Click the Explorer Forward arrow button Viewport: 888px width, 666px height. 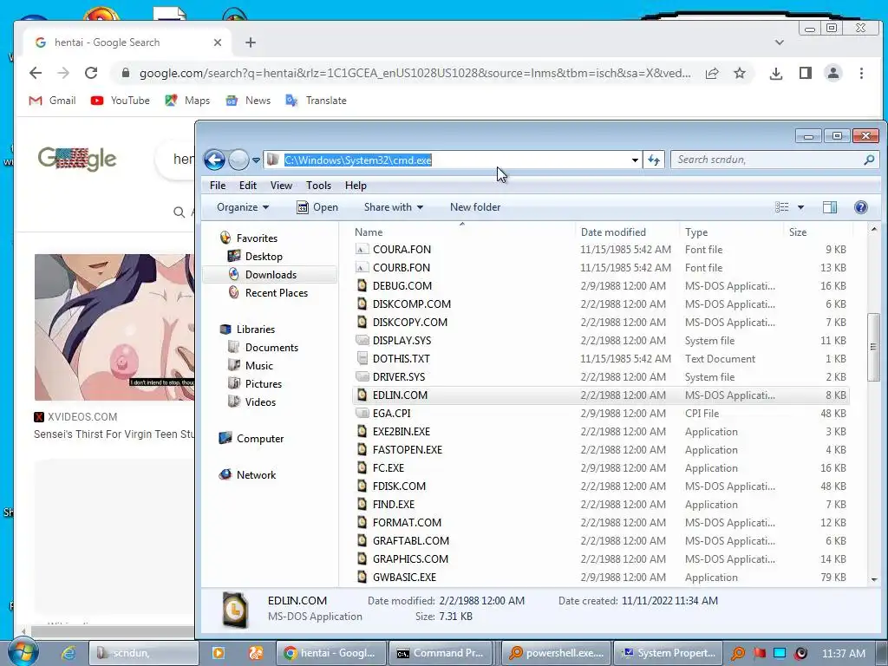click(x=239, y=160)
